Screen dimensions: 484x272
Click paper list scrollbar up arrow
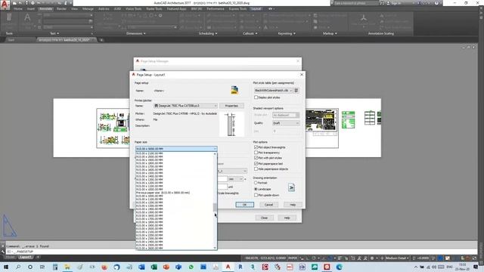[x=215, y=153]
